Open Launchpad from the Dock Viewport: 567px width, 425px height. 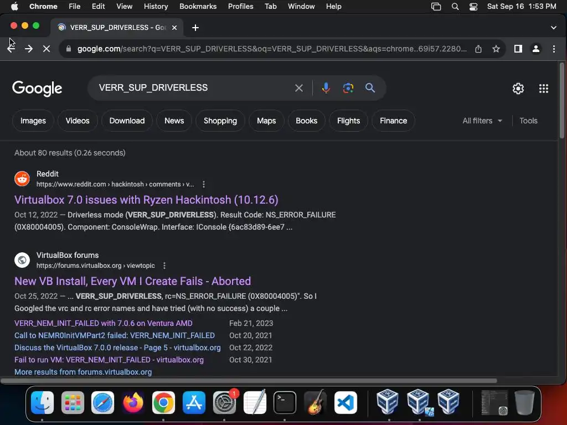(73, 403)
